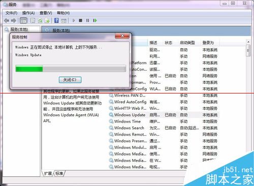Viewport: 254px width, 186px height.
Task: Open the 查看(V) menu
Action: pos(46,13)
